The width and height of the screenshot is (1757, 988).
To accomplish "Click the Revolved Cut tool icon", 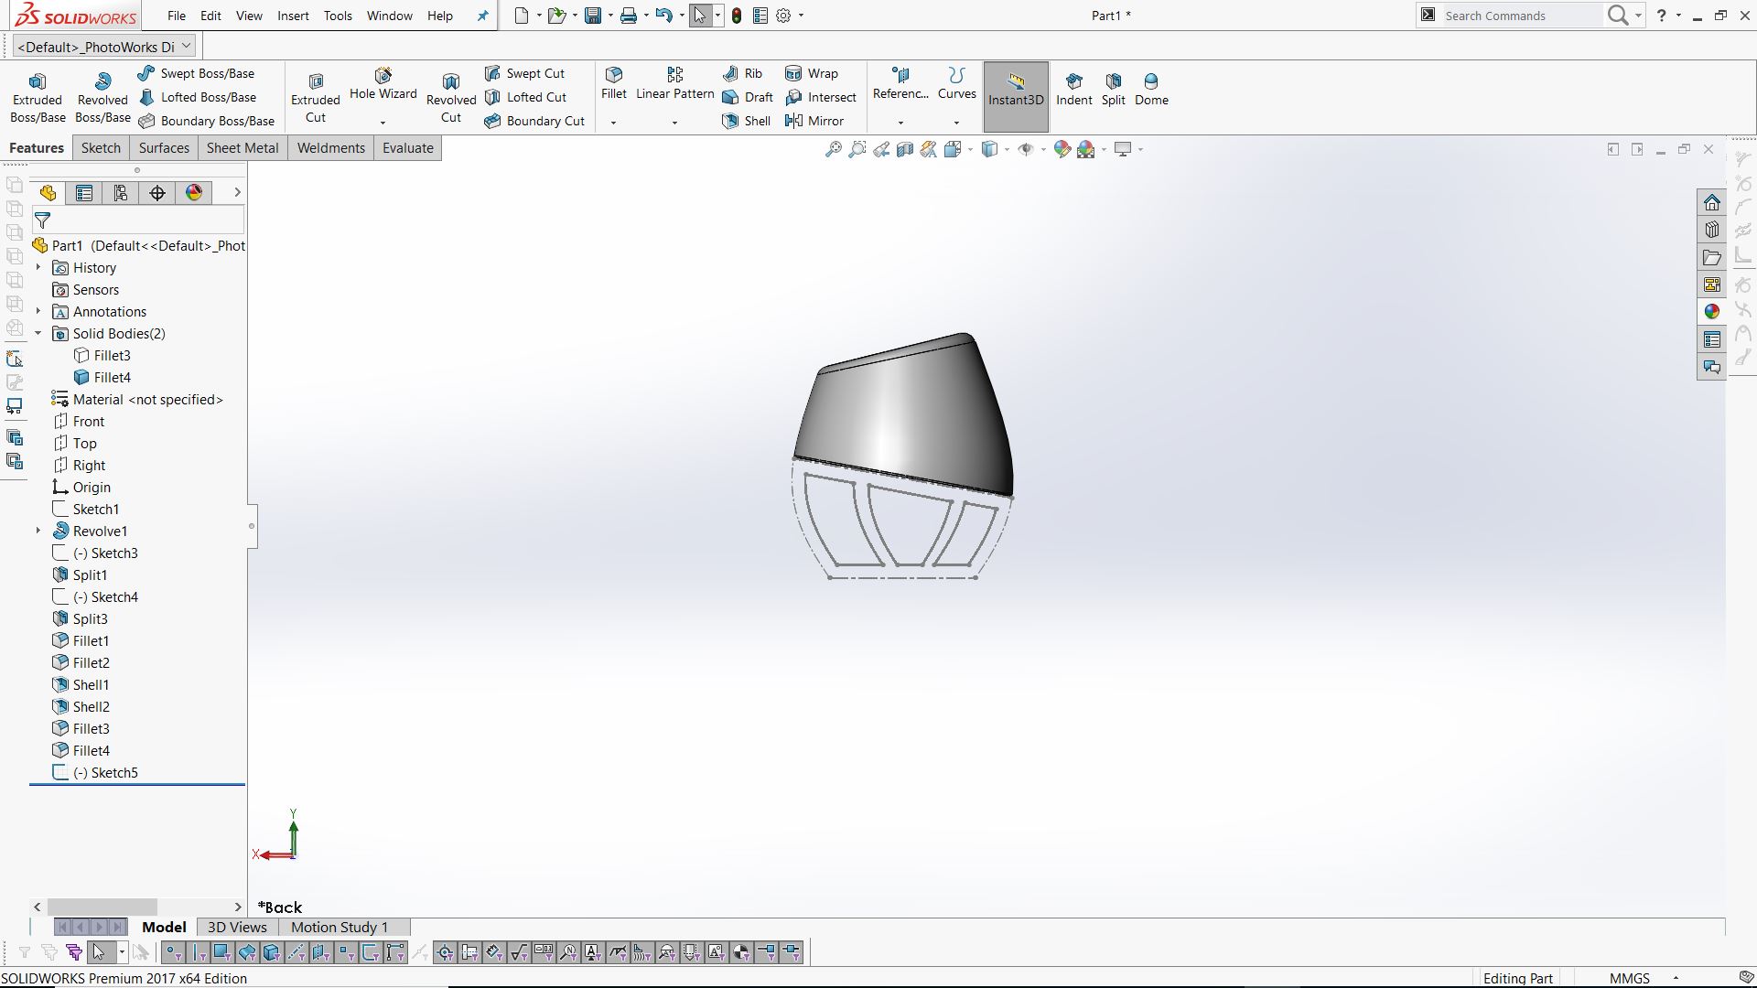I will pyautogui.click(x=450, y=82).
